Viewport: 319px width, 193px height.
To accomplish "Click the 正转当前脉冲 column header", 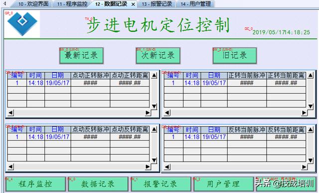I will (x=247, y=75).
